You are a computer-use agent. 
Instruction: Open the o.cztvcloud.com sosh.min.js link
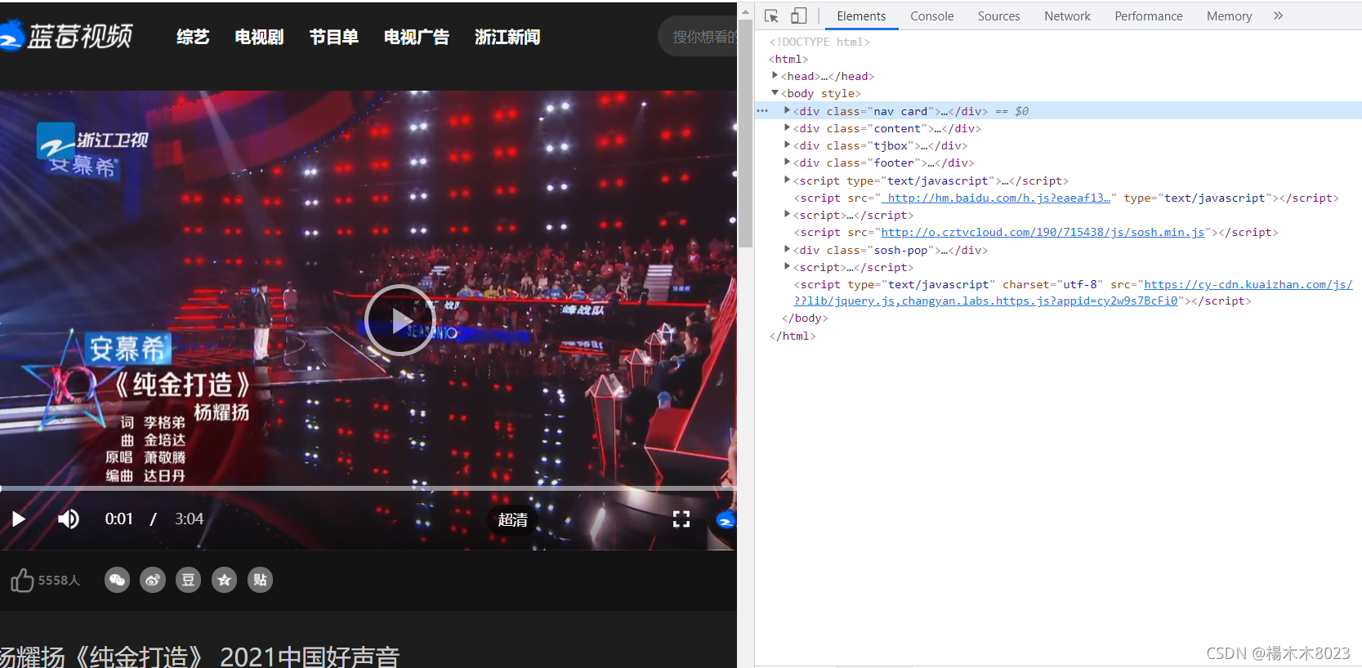[x=1043, y=232]
